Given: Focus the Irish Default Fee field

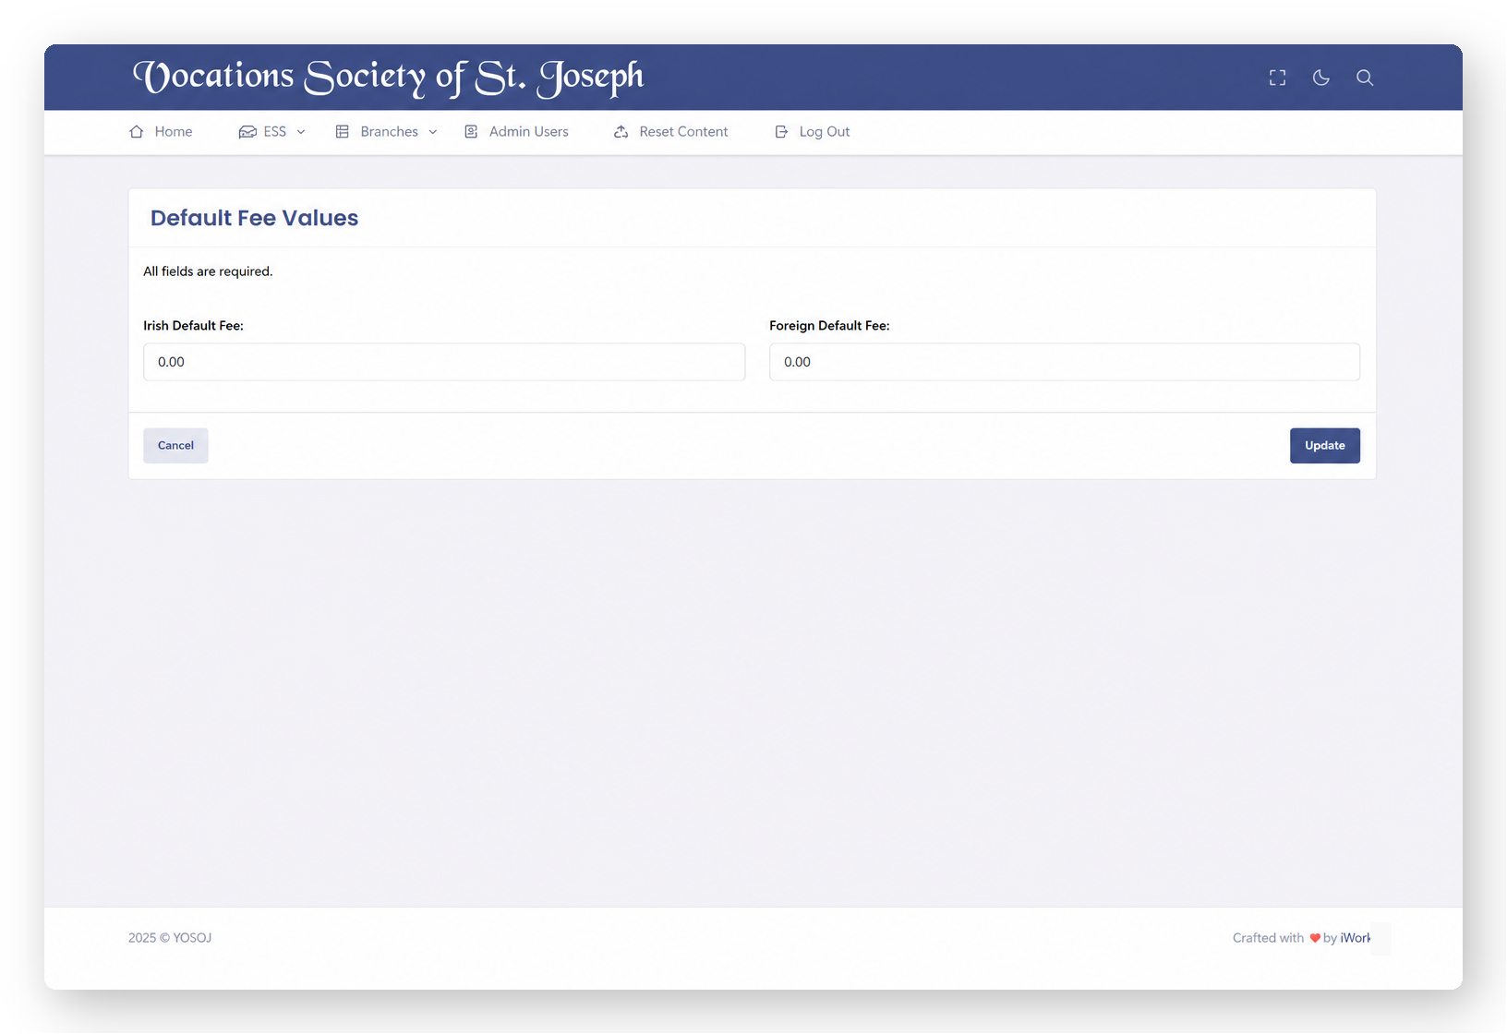Looking at the screenshot, I should 444,362.
